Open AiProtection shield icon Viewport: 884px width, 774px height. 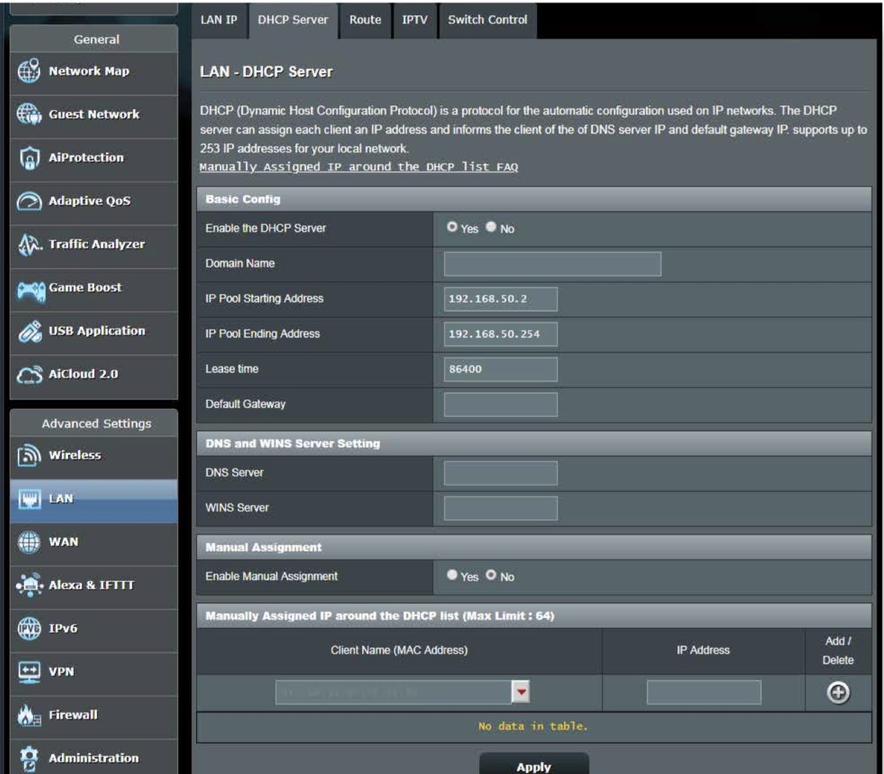pyautogui.click(x=29, y=158)
